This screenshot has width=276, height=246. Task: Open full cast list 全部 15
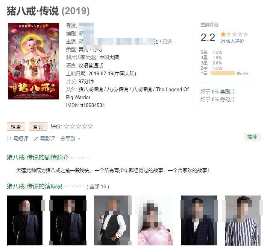tap(98, 186)
